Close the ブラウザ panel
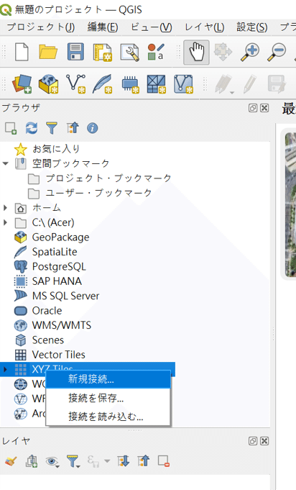Screen dimensions: 296x490 coord(264,108)
